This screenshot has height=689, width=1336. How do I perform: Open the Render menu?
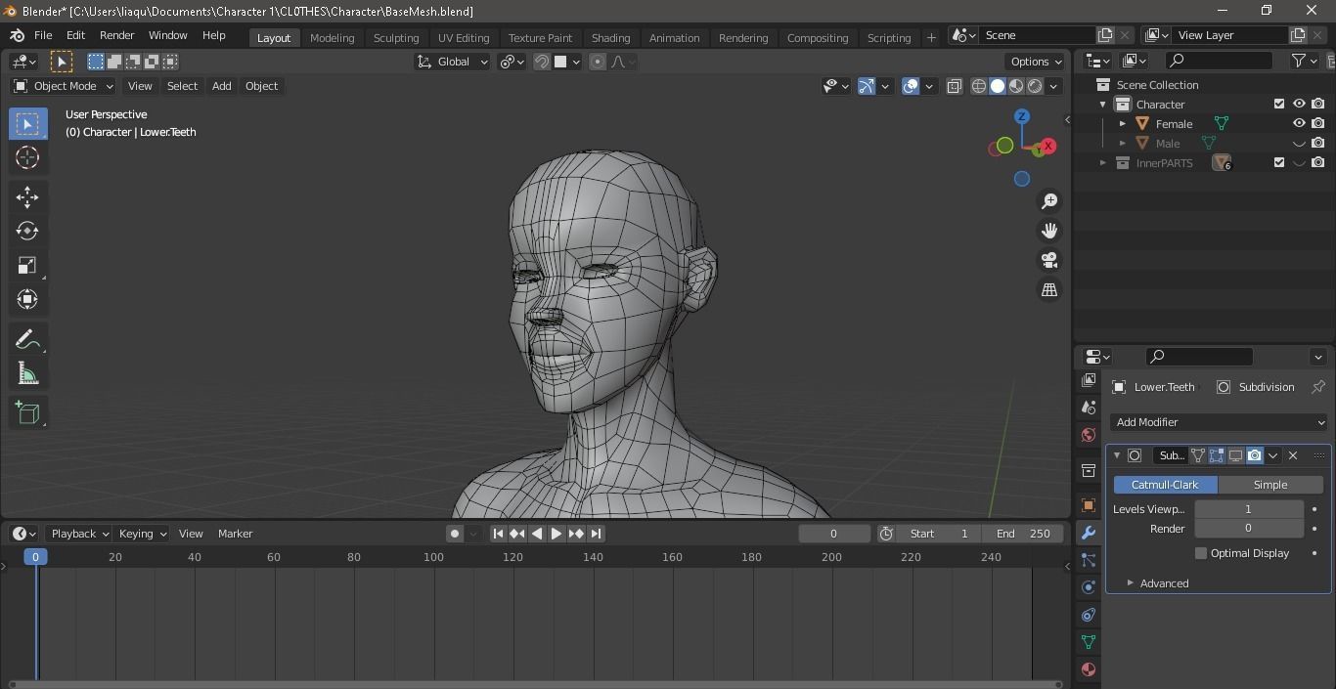click(x=116, y=35)
